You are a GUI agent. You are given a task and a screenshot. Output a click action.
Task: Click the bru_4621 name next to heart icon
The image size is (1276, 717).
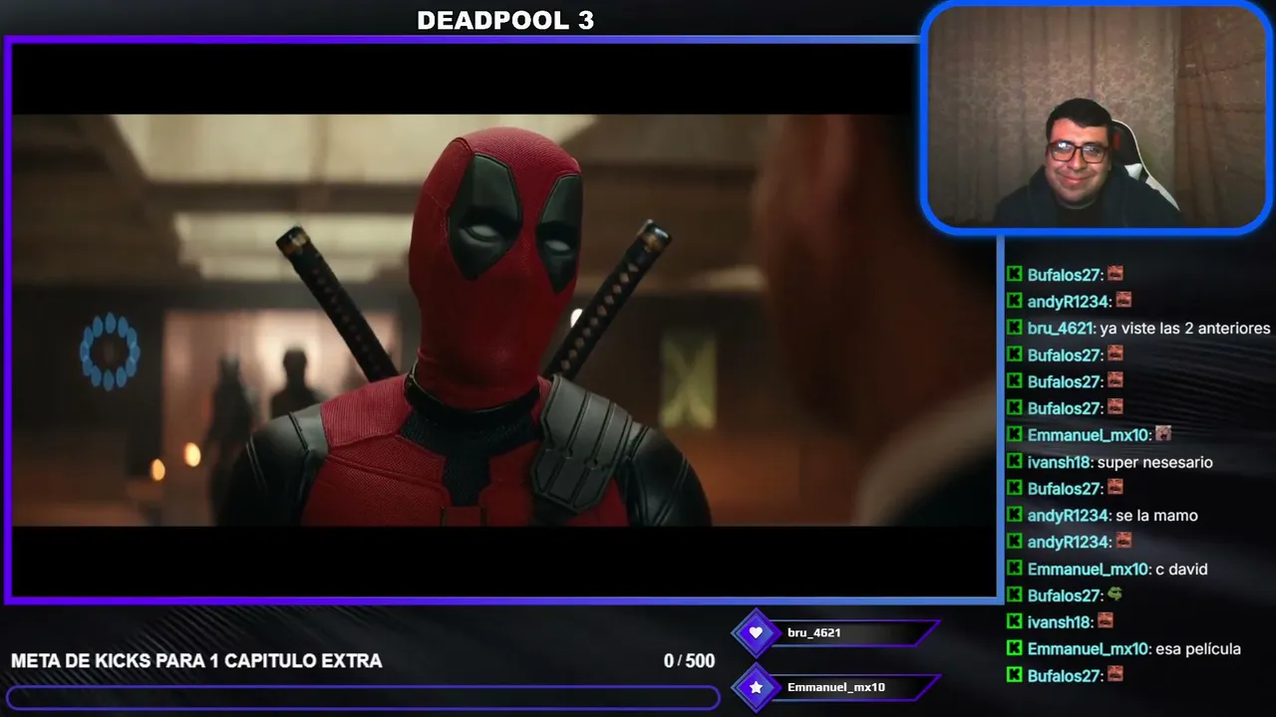coord(814,632)
